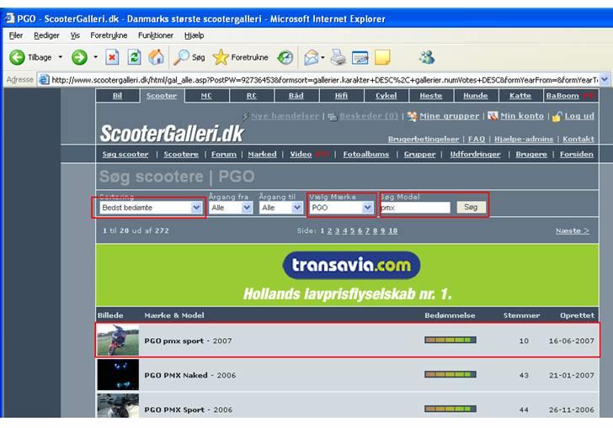Switch to the BaBoom tab
Viewport: 613px width, 428px height.
pos(570,96)
